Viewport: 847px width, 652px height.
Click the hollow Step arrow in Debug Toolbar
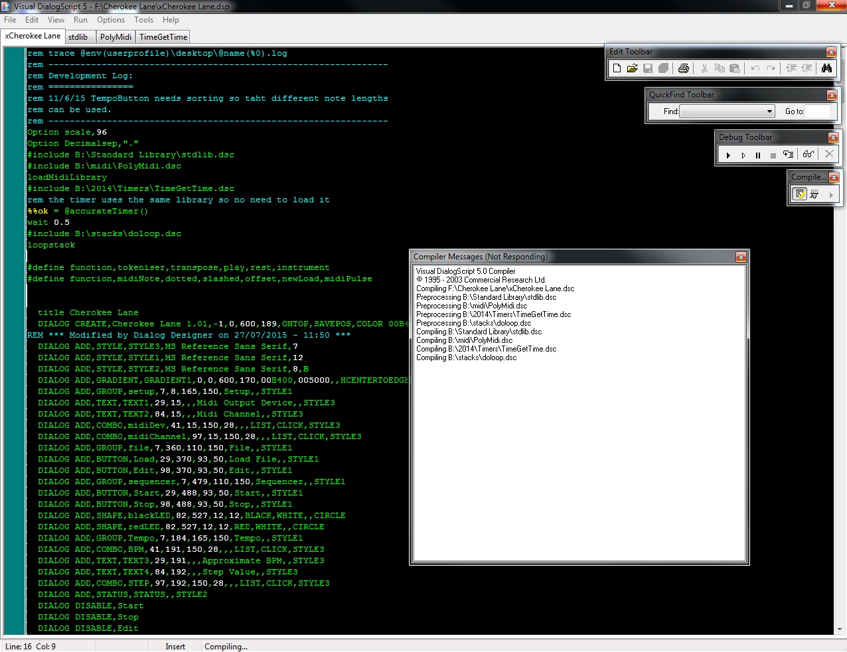click(x=743, y=155)
